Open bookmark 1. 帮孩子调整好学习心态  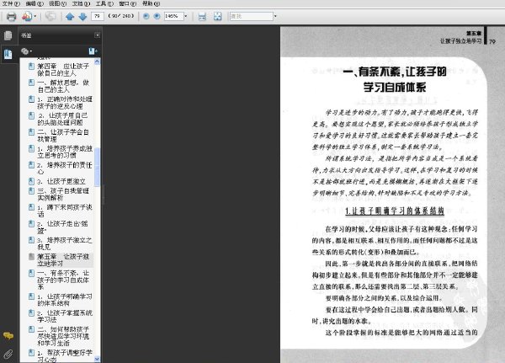pyautogui.click(x=65, y=356)
